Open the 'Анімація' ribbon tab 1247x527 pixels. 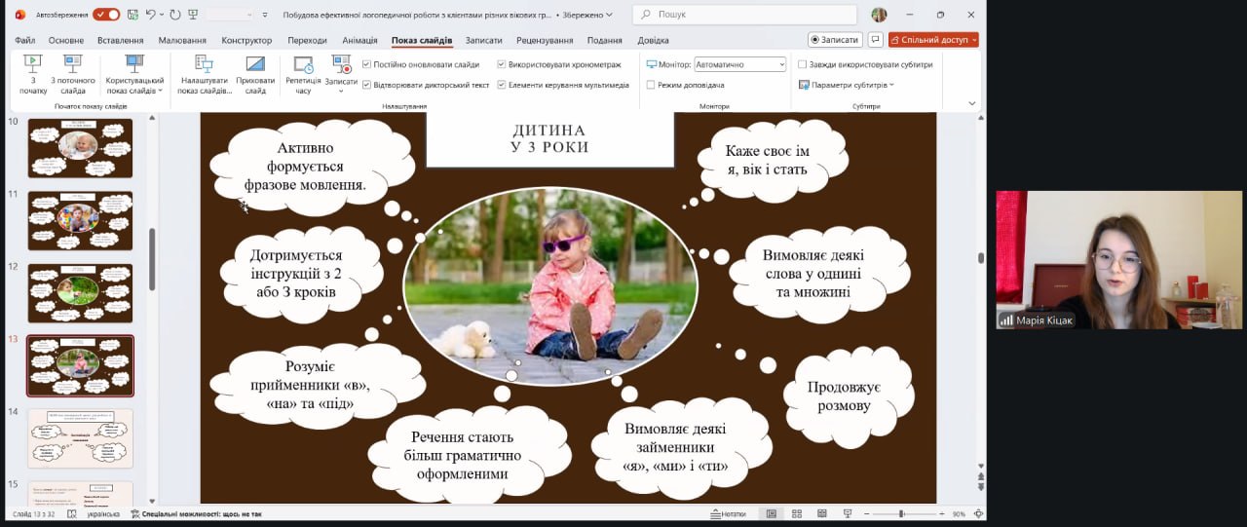pos(359,40)
